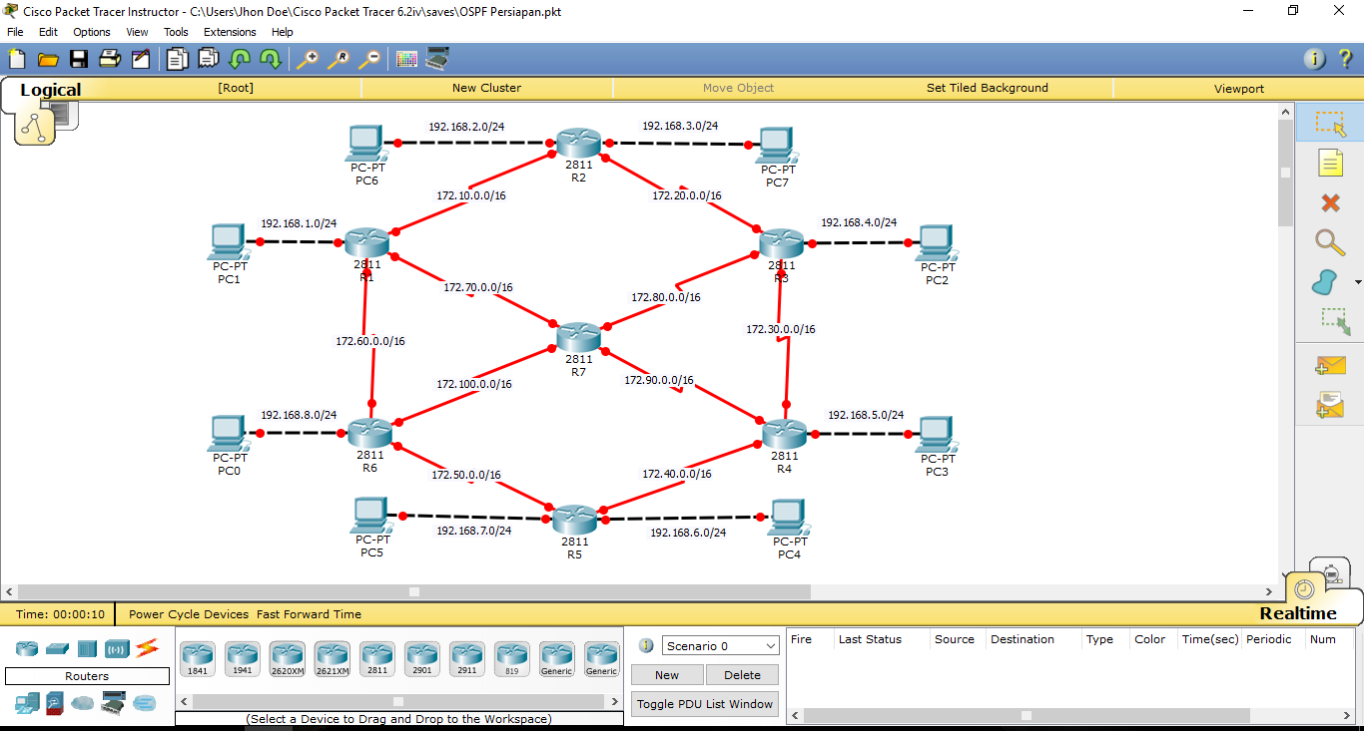The width and height of the screenshot is (1364, 731).
Task: Choose the Add Complex PDU tool
Action: [x=1330, y=404]
